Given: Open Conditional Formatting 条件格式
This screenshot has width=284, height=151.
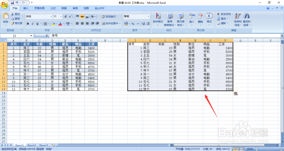Looking at the screenshot, I should coord(158,20).
